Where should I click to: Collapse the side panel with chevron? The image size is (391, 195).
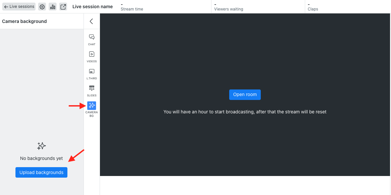(x=91, y=21)
